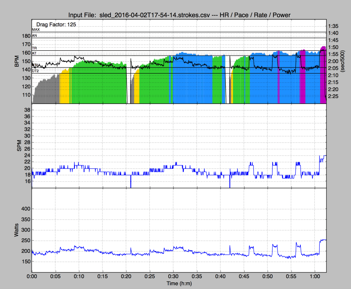
Task: Click the TR zone label
Action: click(x=34, y=48)
